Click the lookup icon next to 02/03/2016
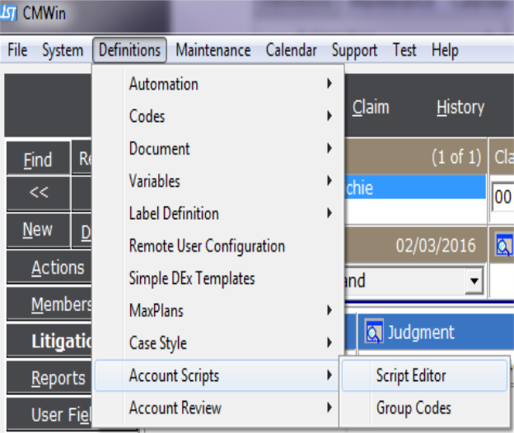 (x=504, y=247)
